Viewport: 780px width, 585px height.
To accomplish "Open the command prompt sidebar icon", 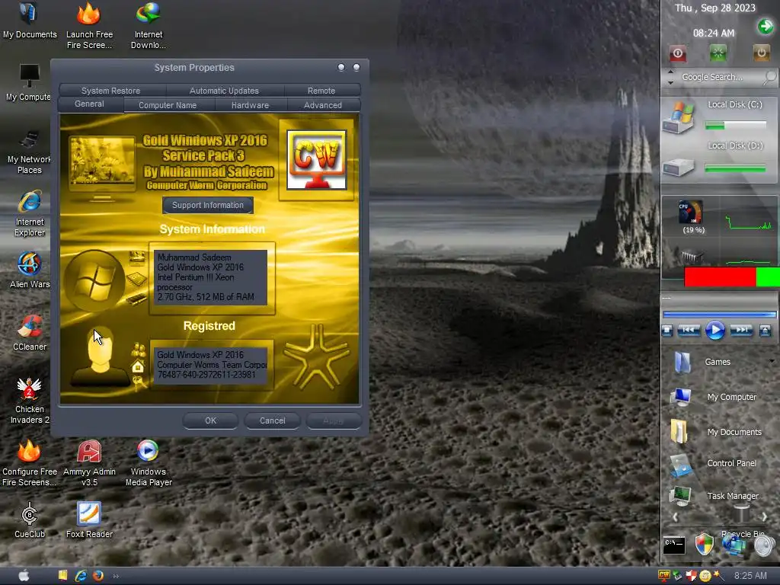I will (x=674, y=545).
